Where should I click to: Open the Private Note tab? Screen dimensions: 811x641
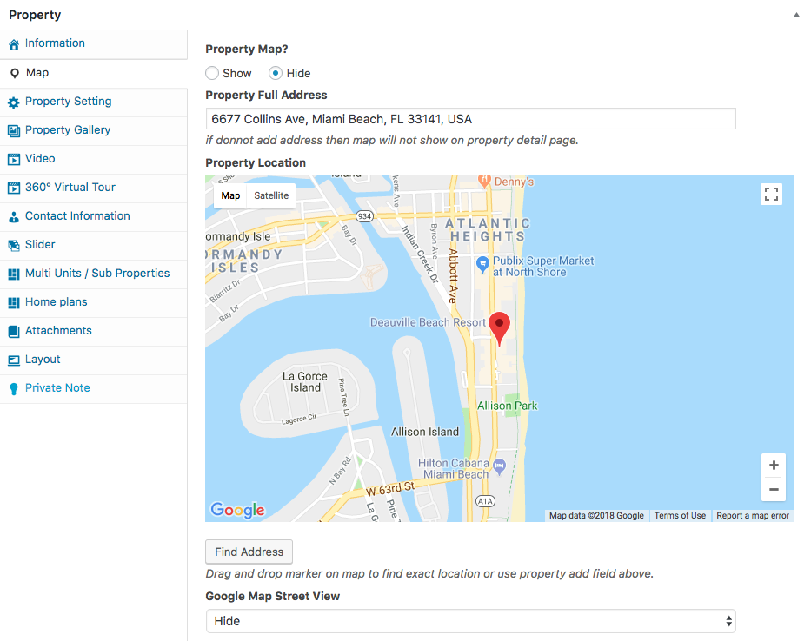point(94,388)
